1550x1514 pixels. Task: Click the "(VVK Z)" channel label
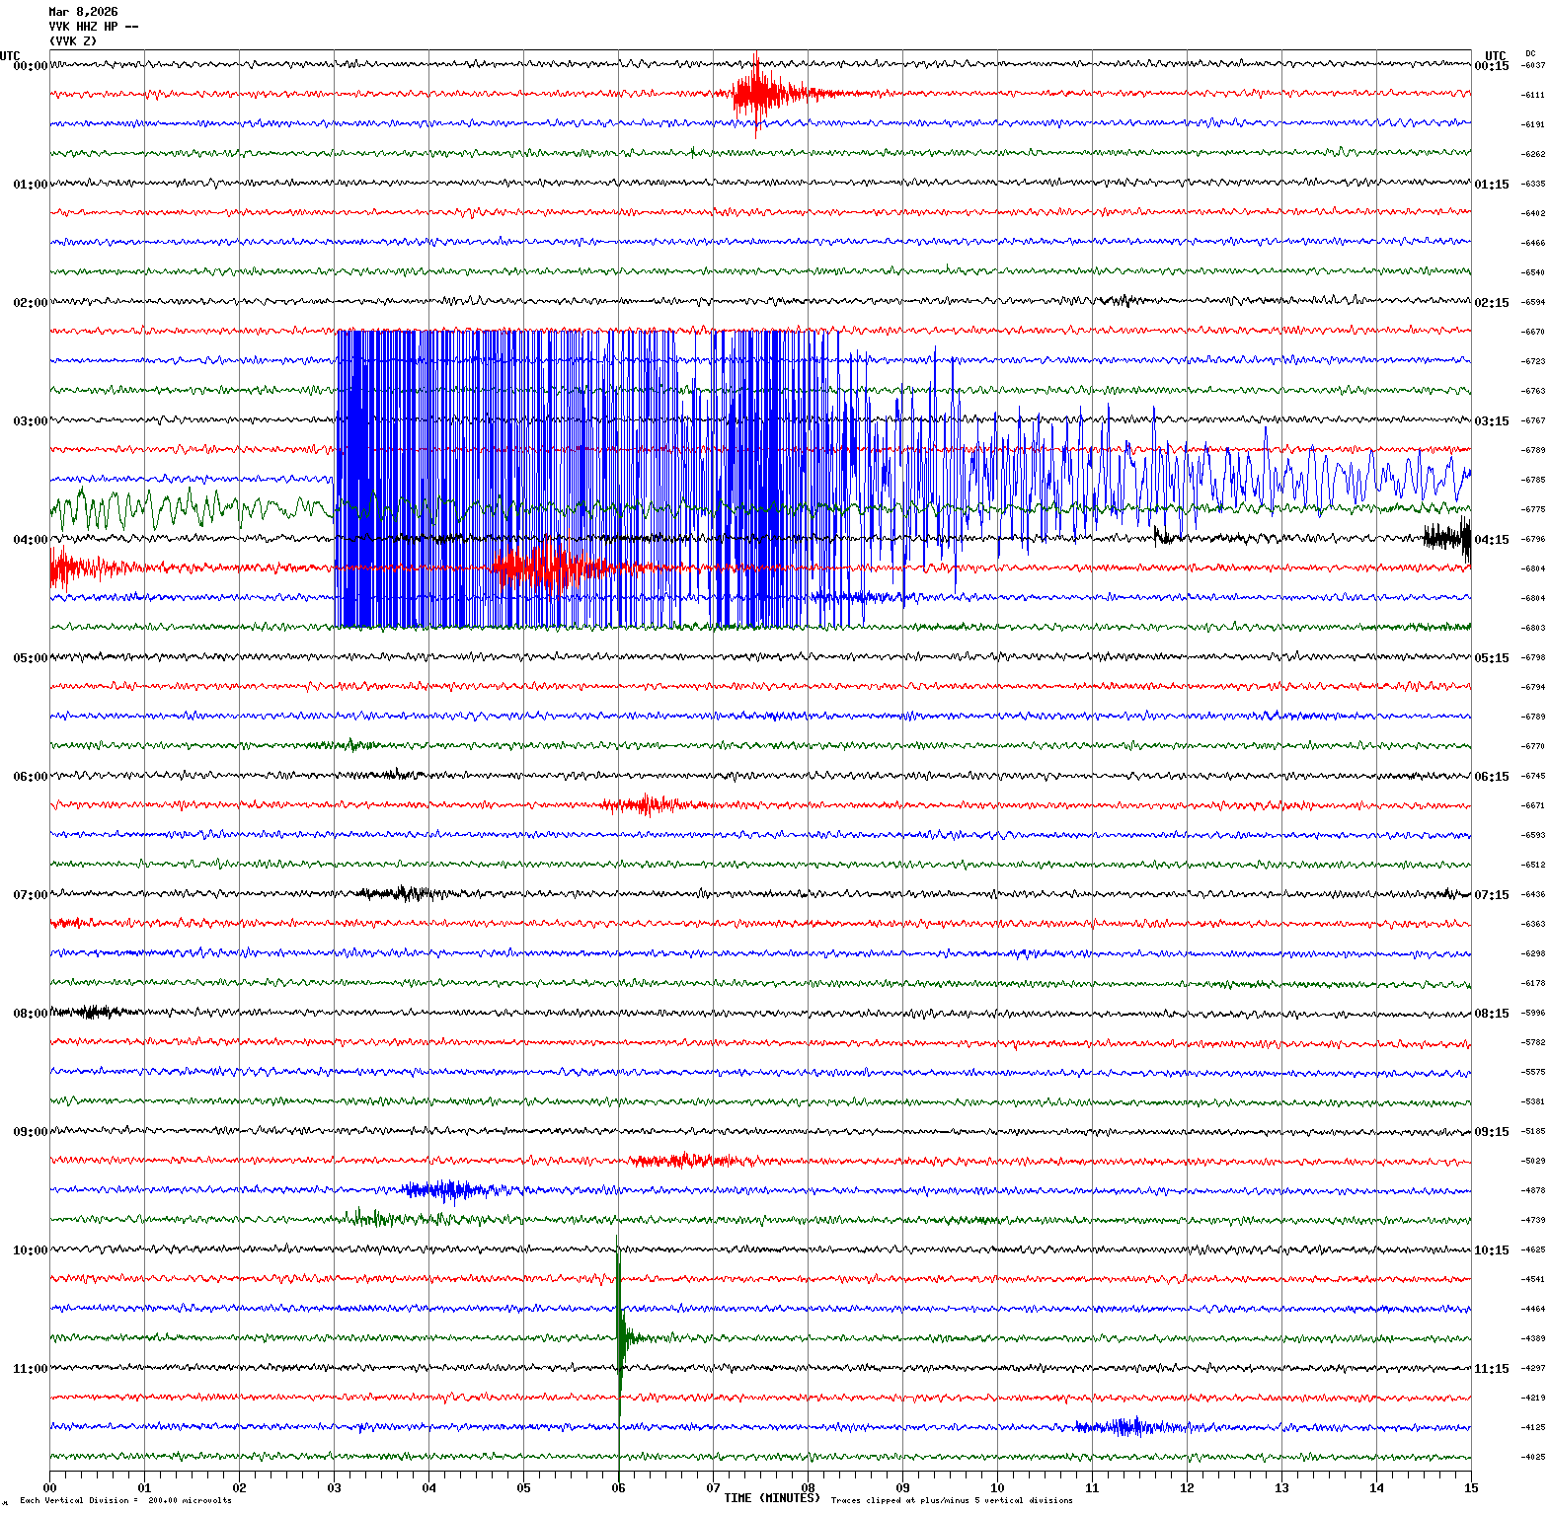click(x=73, y=41)
